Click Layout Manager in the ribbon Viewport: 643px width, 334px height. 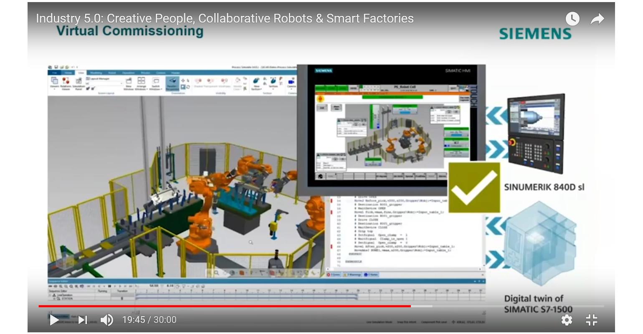[98, 78]
